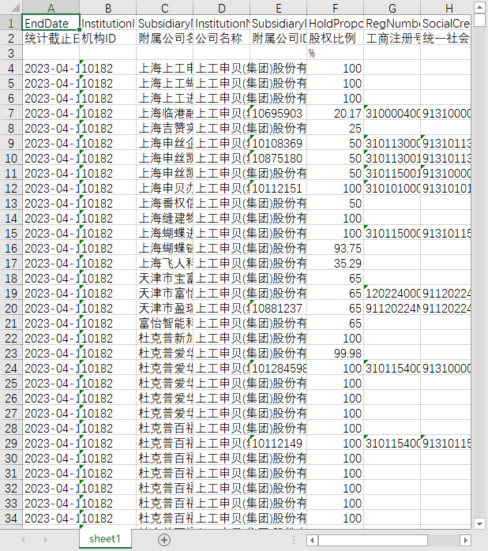Select column C header

[x=164, y=7]
